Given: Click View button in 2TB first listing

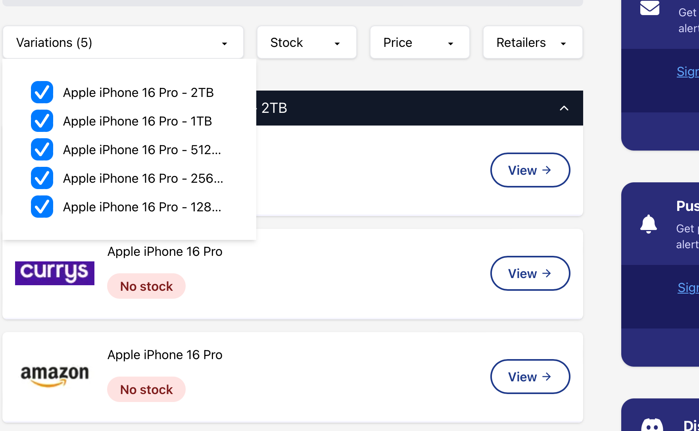Looking at the screenshot, I should 530,170.
